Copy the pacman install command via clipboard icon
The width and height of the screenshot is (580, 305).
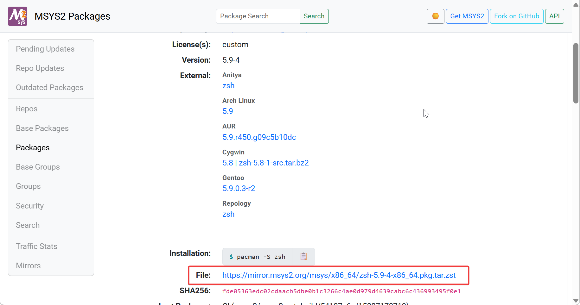pyautogui.click(x=303, y=257)
